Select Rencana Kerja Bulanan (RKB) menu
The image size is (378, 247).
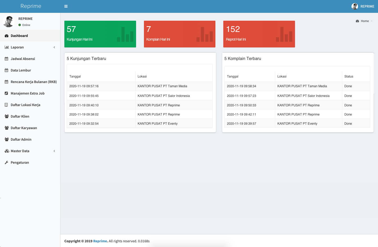point(34,82)
